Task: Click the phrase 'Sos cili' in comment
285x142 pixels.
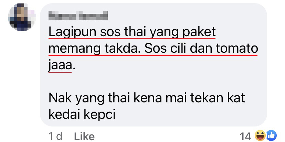Action: click(x=166, y=49)
